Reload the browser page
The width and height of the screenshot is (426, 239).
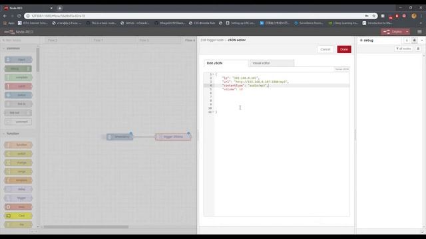[19, 16]
